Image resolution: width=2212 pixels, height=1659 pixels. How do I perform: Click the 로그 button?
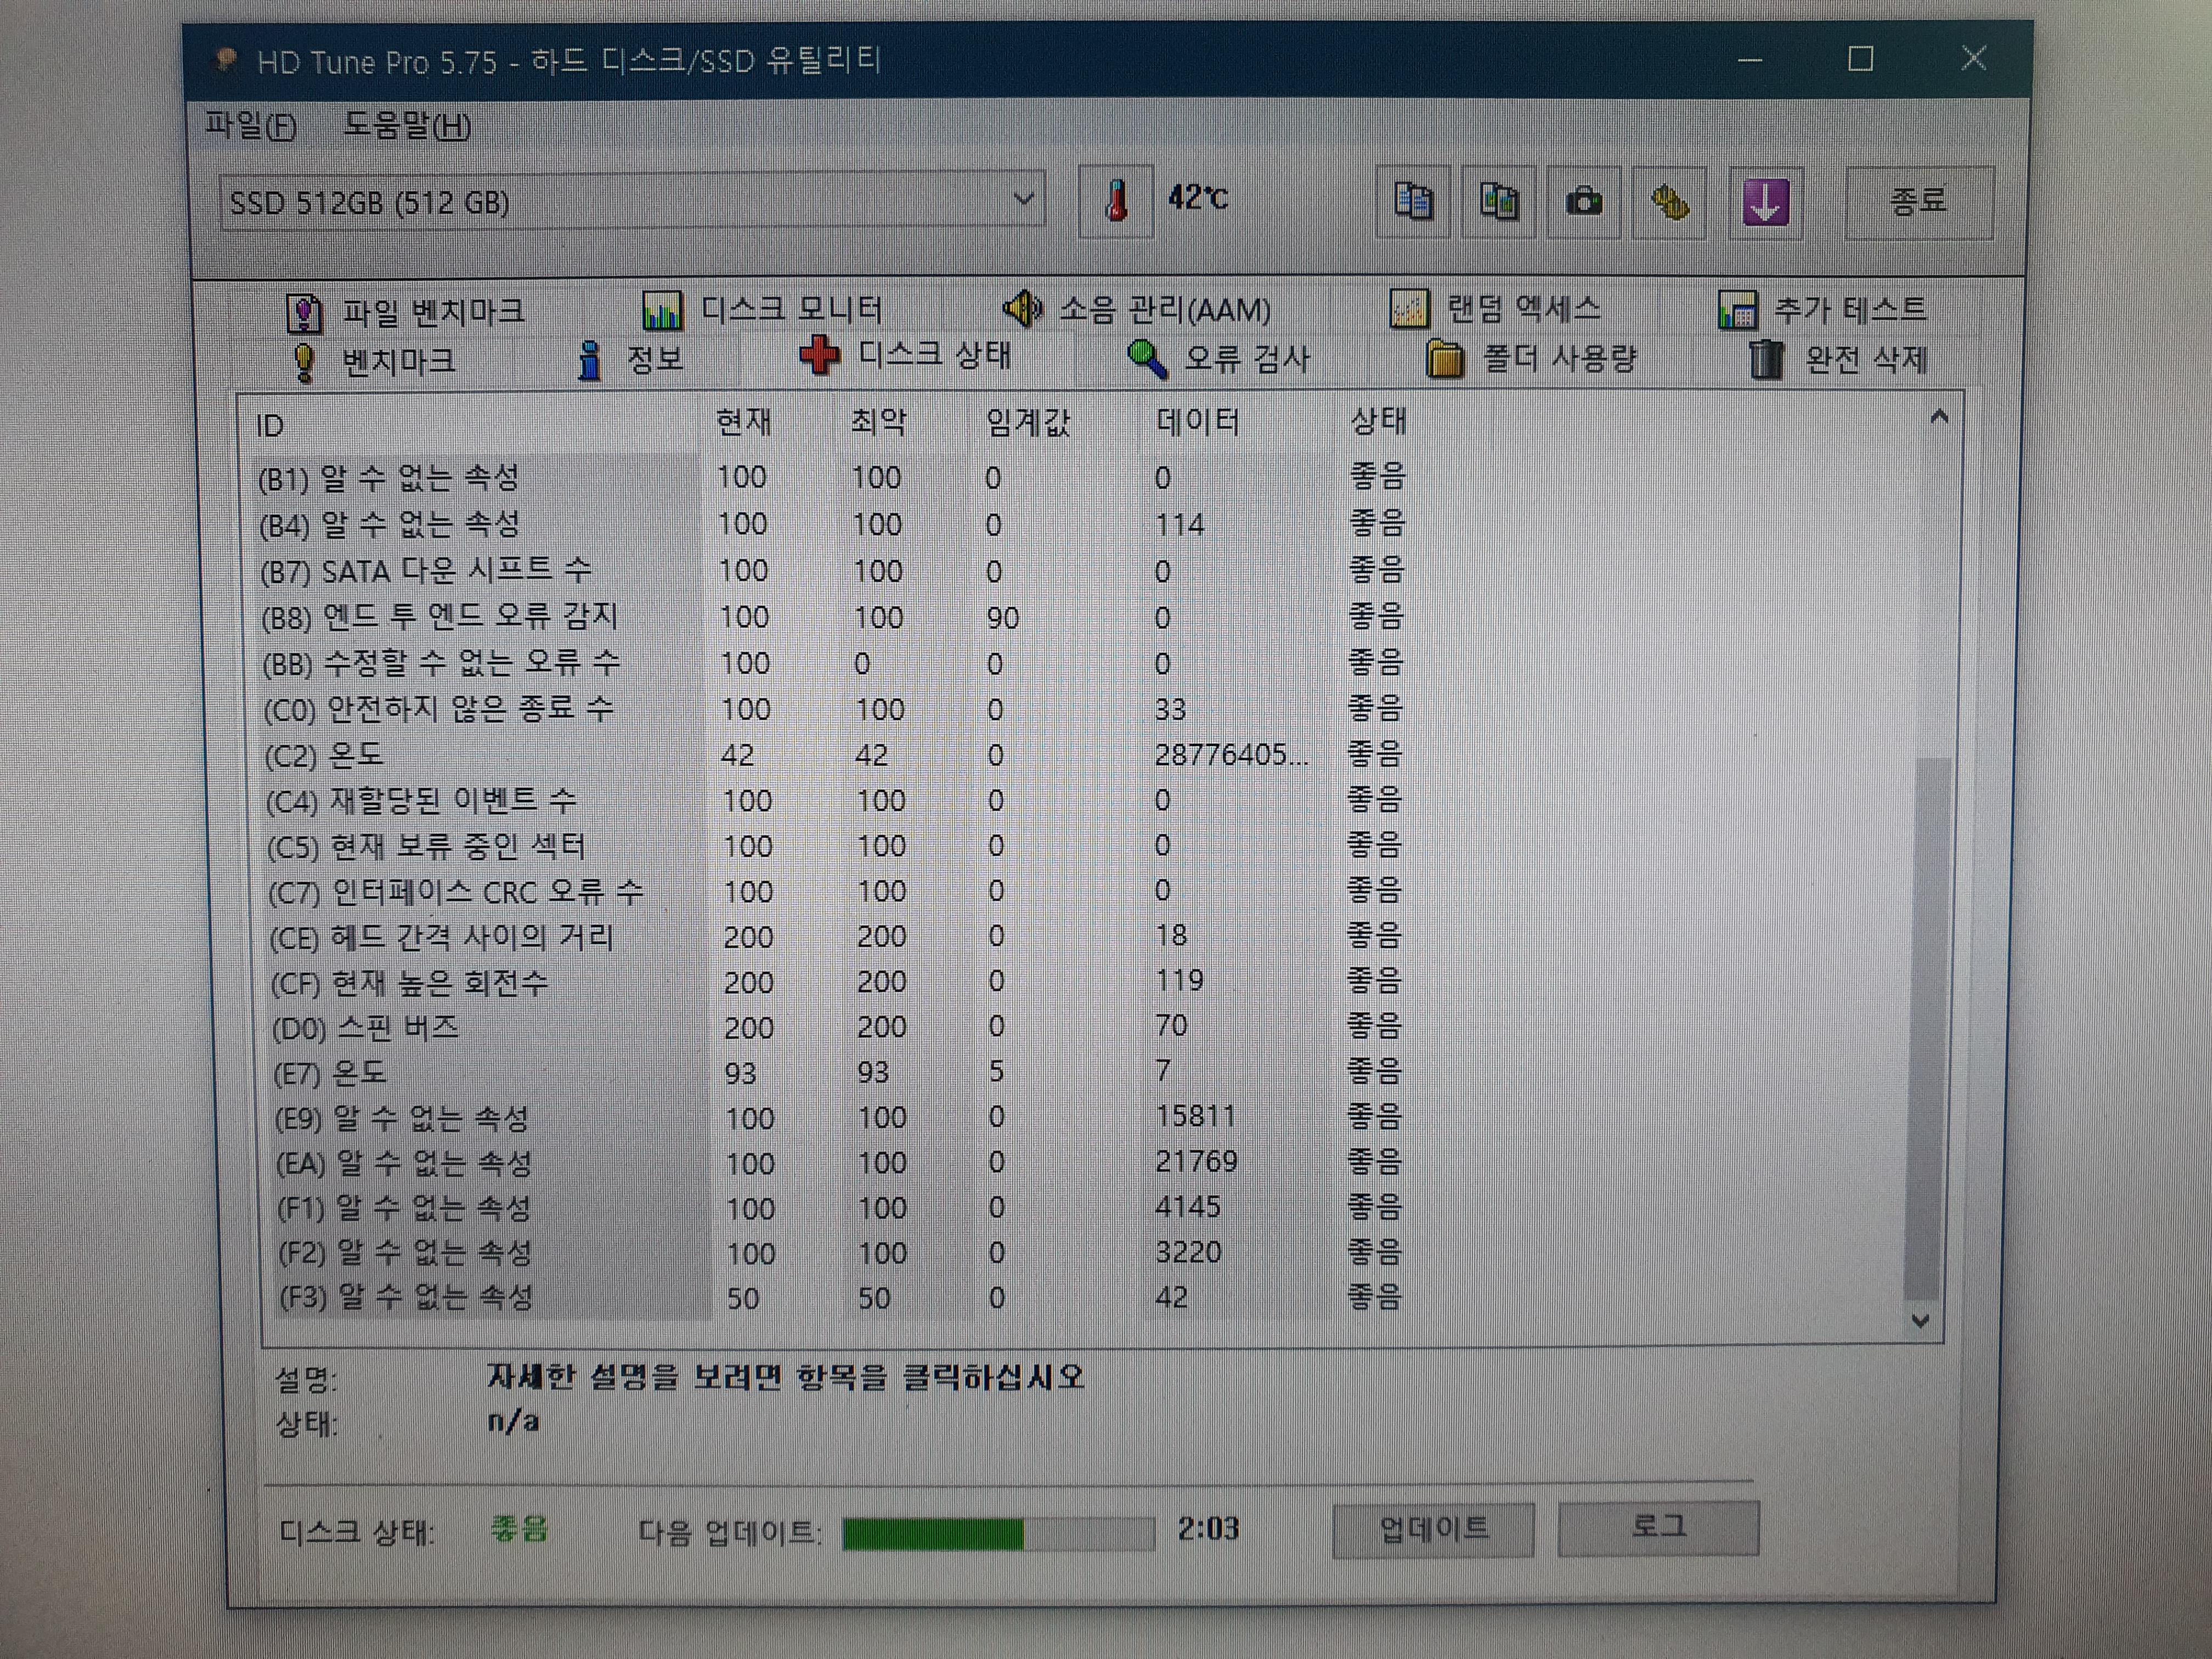(x=1658, y=1527)
